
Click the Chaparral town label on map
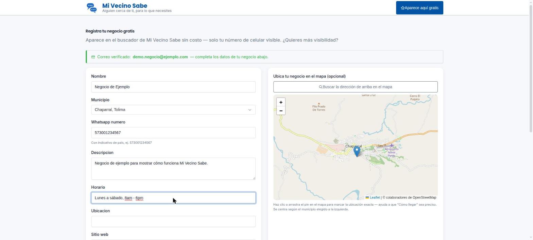point(354,146)
